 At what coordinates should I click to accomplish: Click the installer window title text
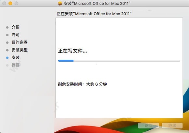point(97,4)
